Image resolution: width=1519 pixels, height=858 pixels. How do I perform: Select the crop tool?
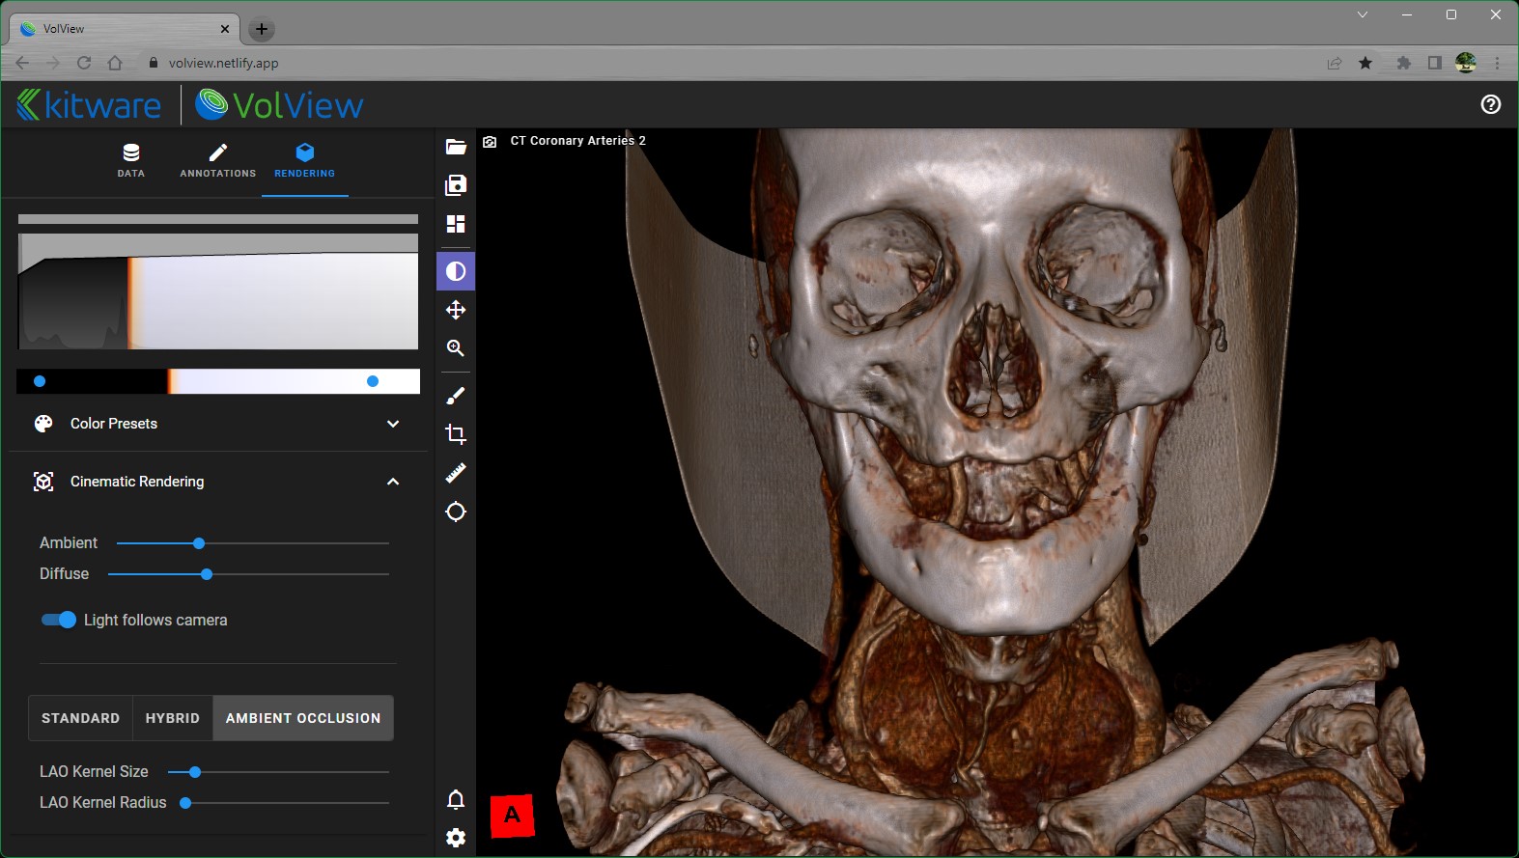tap(456, 434)
